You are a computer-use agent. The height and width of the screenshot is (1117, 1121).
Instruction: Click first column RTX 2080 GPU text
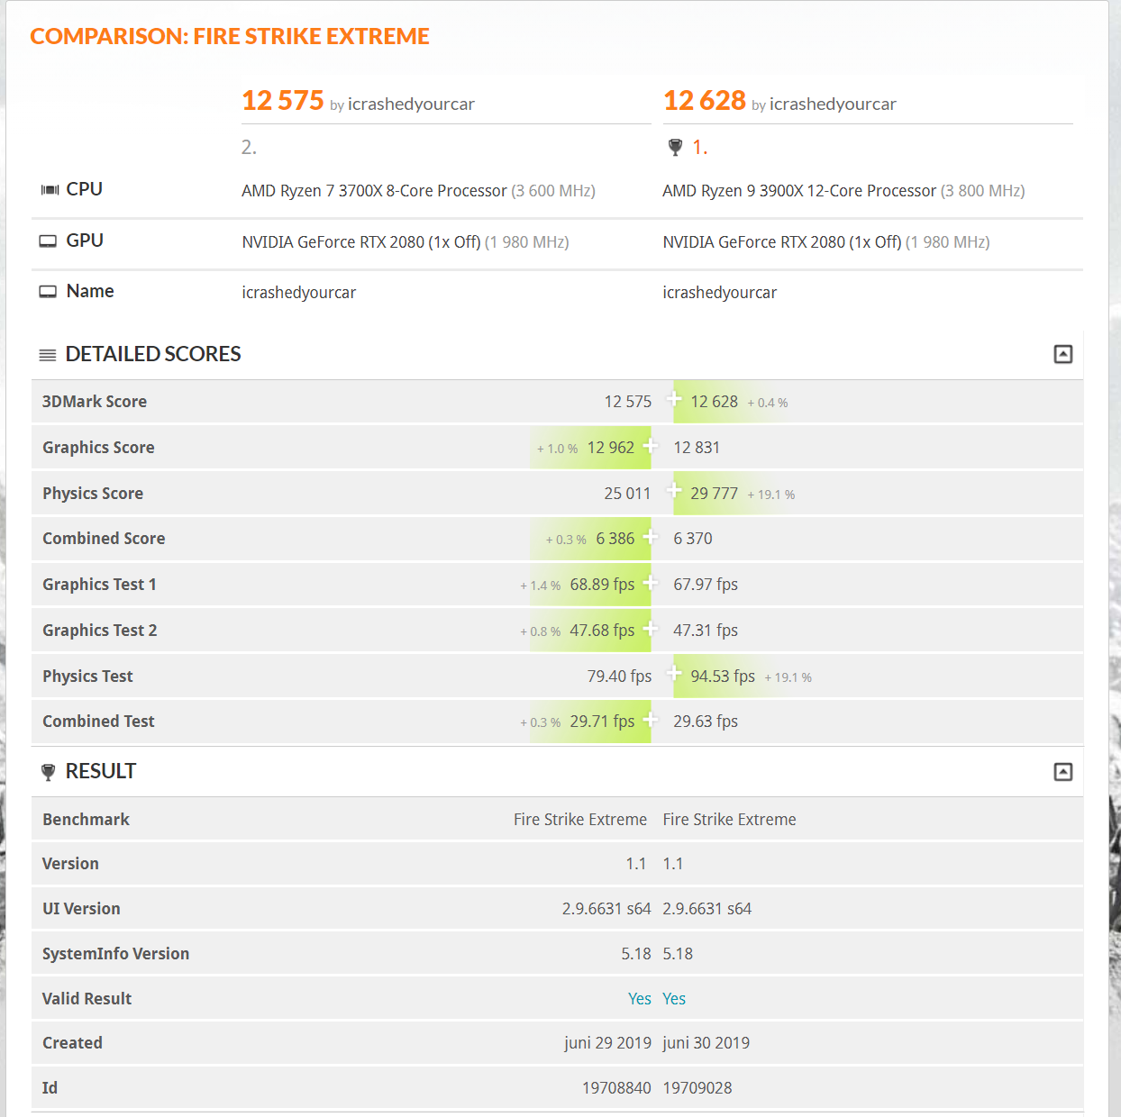pyautogui.click(x=360, y=242)
